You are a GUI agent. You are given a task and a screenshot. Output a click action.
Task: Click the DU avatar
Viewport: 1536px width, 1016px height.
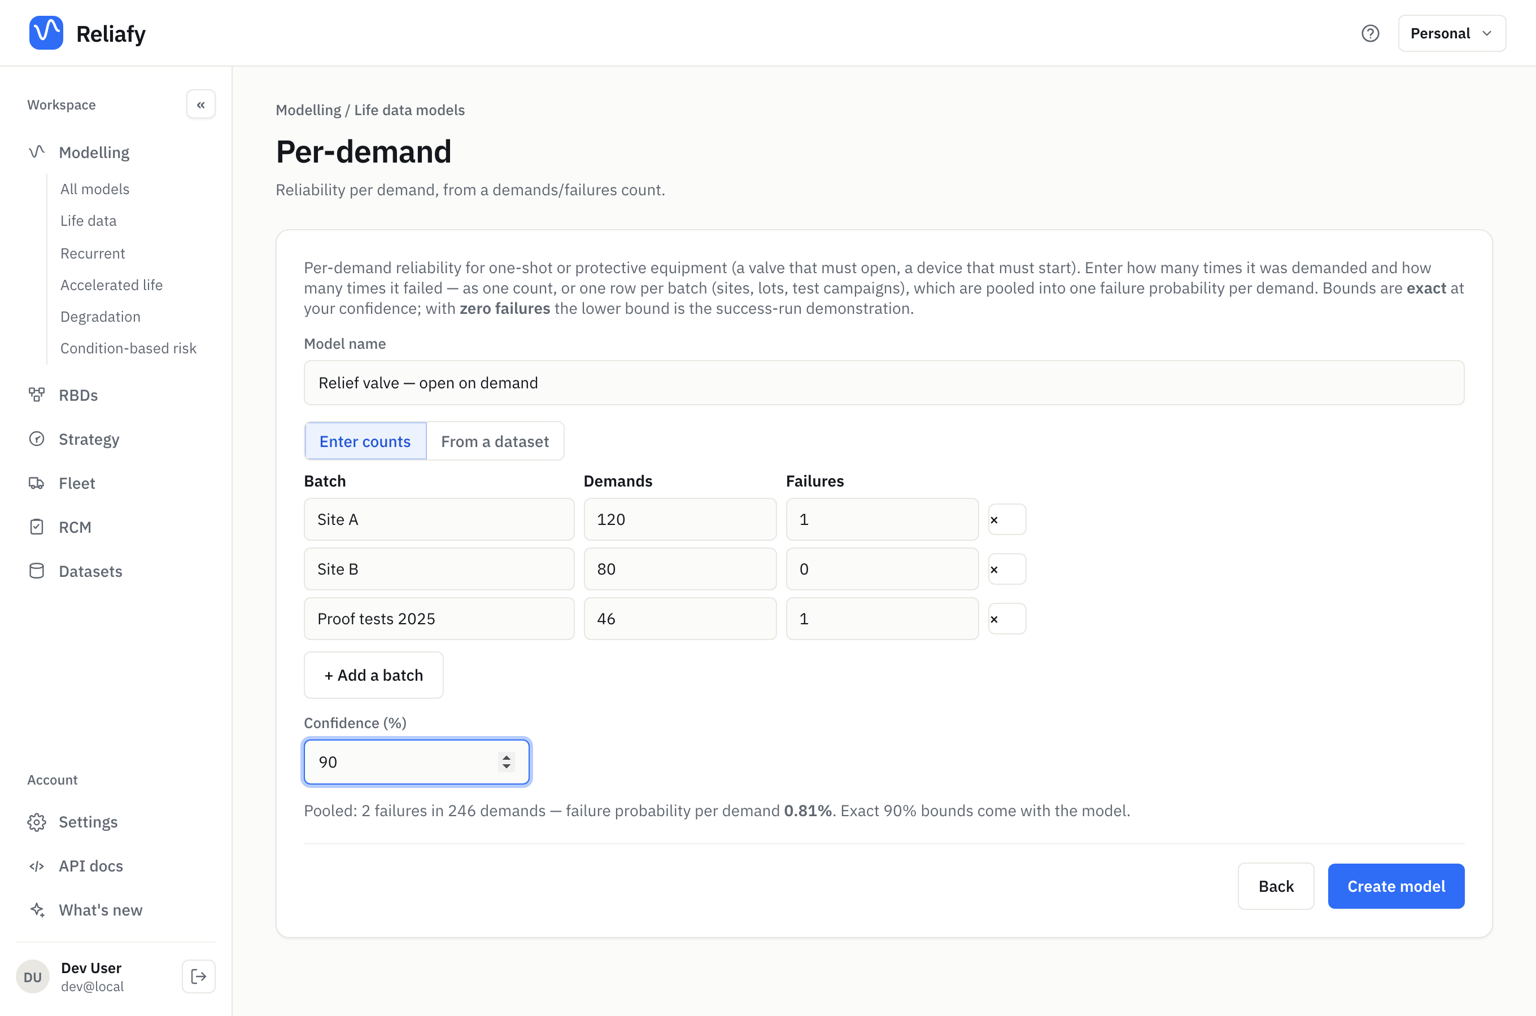tap(32, 976)
